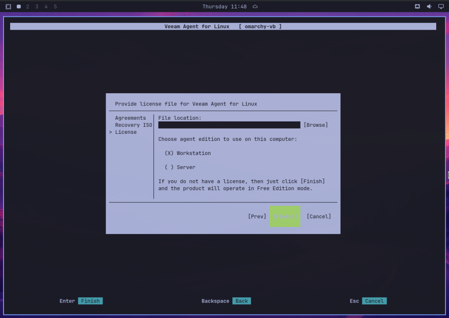Go to the Recovery ISO wizard step
Image resolution: width=449 pixels, height=318 pixels.
pos(133,125)
